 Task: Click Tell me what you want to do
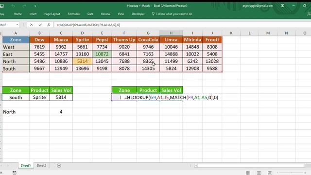point(174,14)
